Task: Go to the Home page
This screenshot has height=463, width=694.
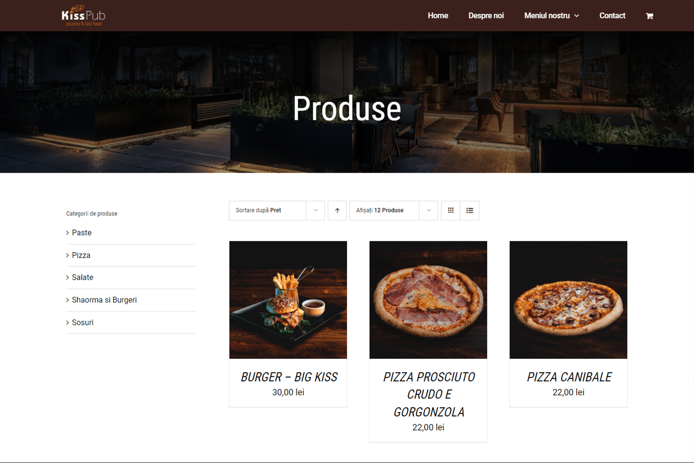Action: click(438, 16)
